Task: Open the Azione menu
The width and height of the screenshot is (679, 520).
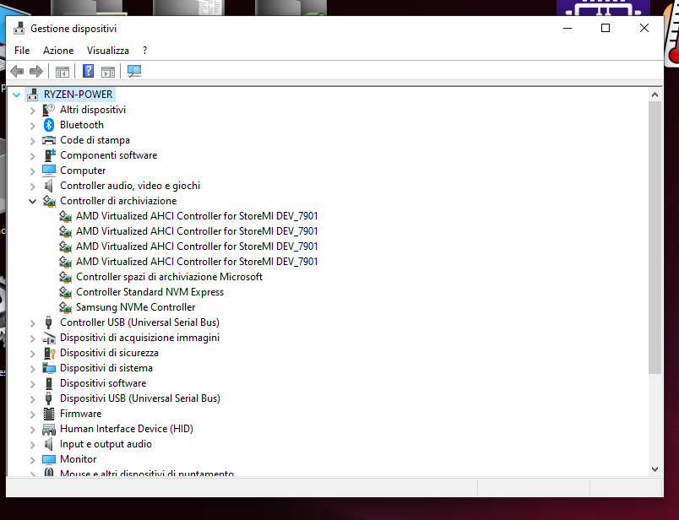Action: [58, 50]
